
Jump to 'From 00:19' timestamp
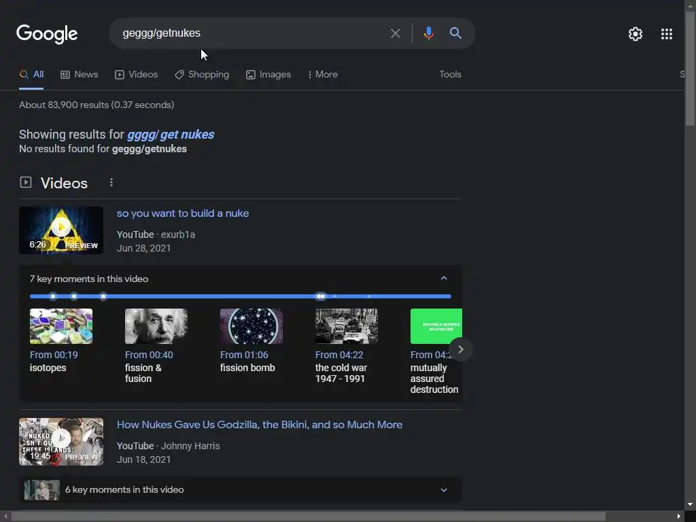[x=54, y=355]
